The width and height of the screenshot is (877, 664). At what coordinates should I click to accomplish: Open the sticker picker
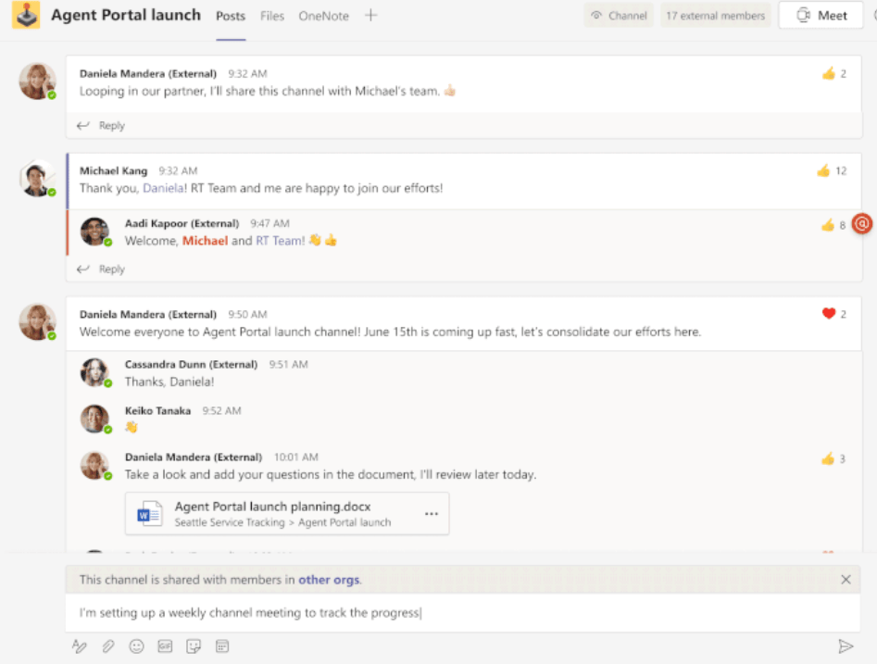coord(194,646)
